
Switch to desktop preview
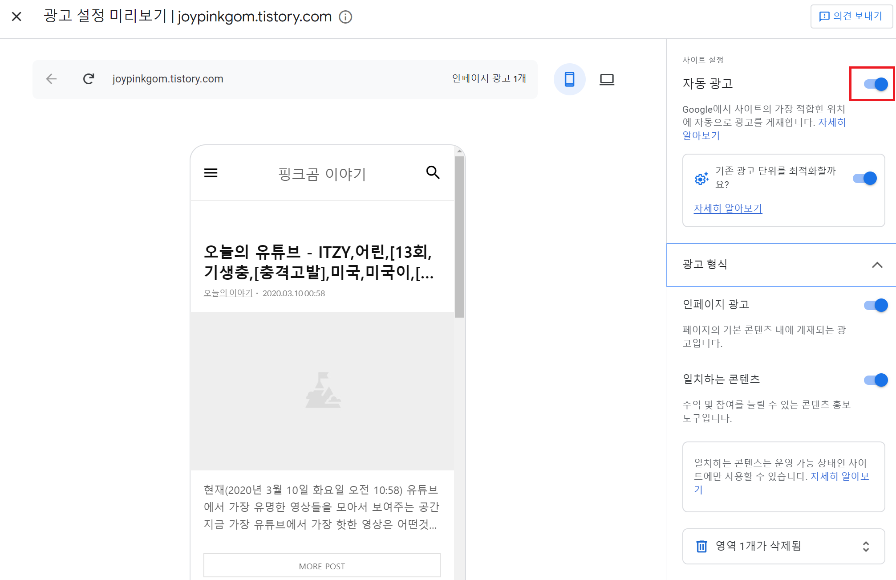click(x=607, y=79)
